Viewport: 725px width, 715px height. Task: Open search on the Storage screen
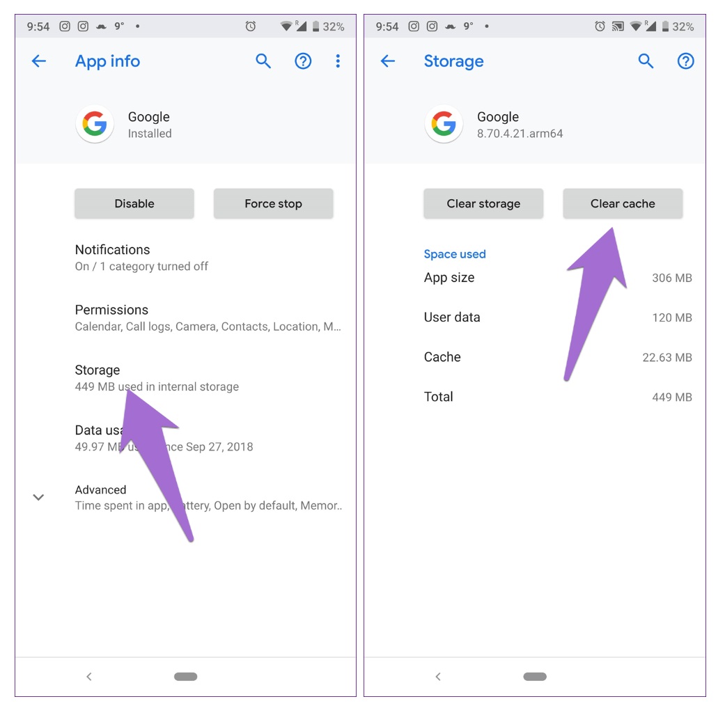coord(646,61)
